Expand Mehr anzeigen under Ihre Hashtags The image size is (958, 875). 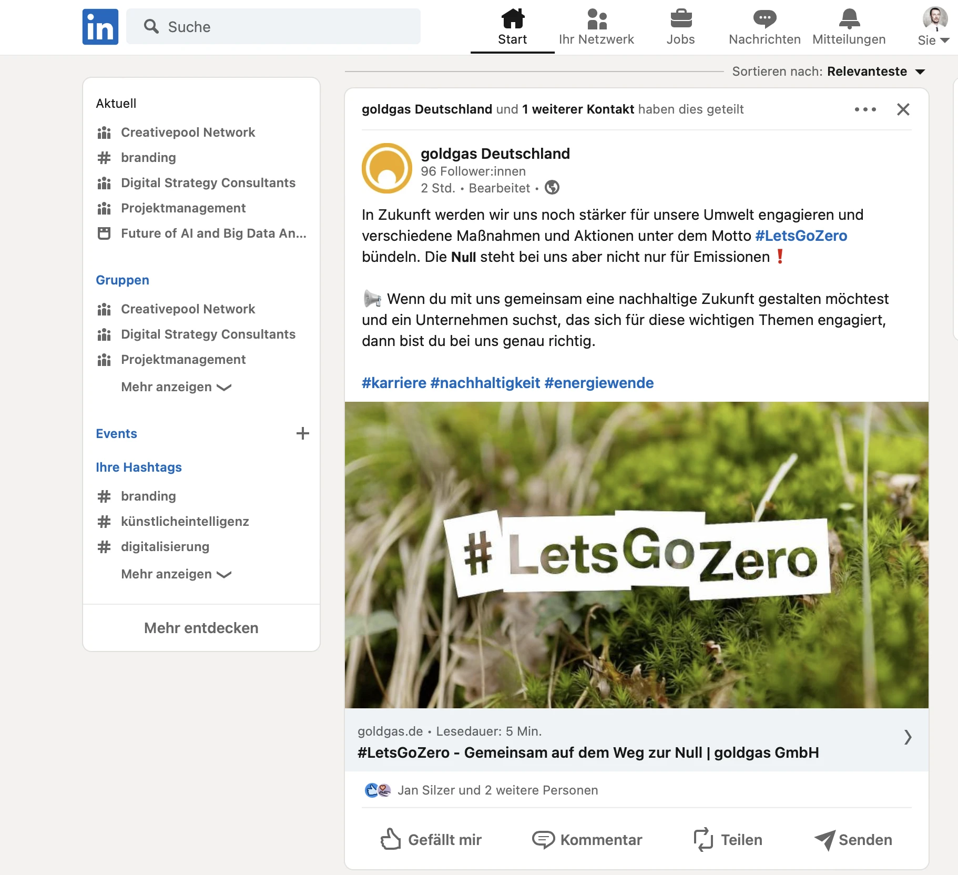coord(176,574)
